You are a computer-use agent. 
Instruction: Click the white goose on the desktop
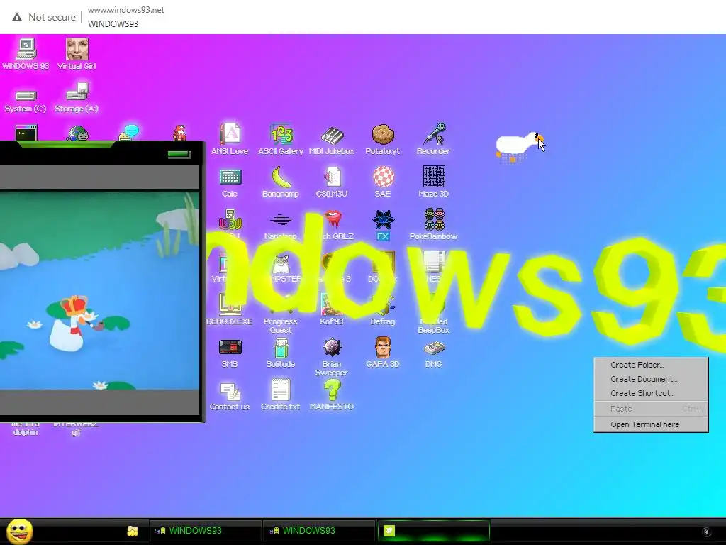(518, 146)
